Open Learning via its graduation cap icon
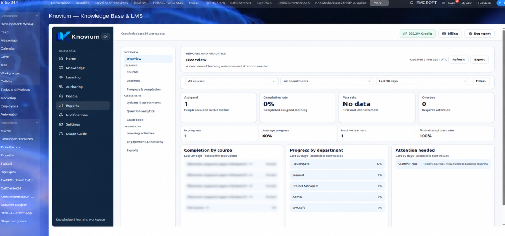505x236 pixels. (61, 77)
